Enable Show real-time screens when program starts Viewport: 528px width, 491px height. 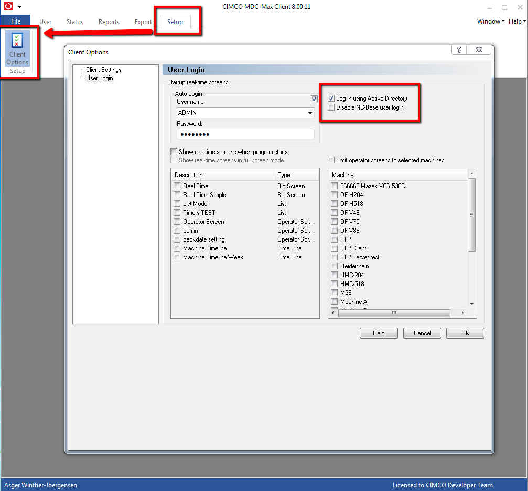(x=174, y=152)
